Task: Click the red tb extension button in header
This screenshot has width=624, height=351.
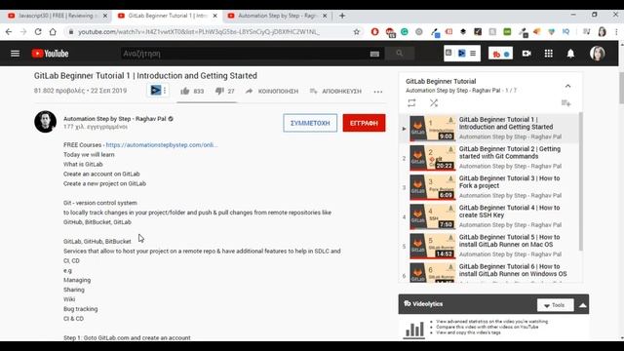Action: (x=500, y=54)
